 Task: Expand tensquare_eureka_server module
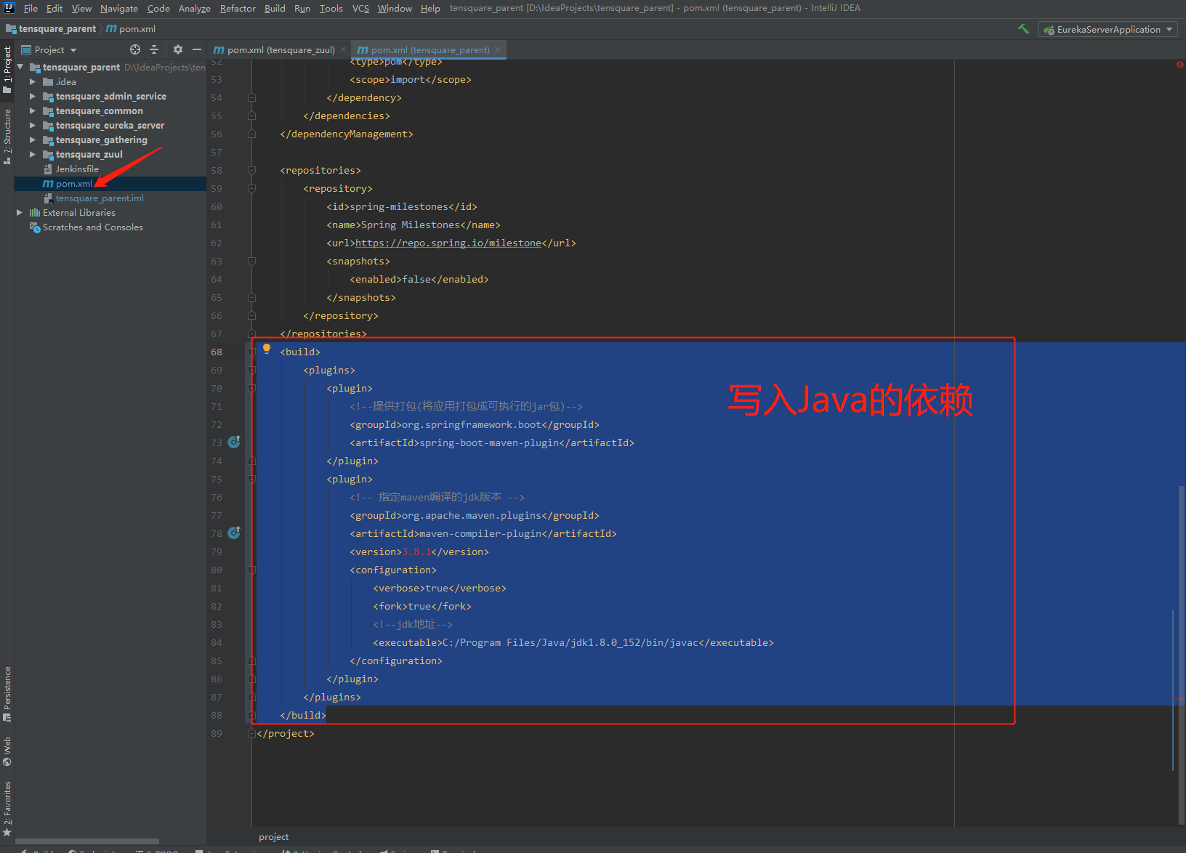[x=32, y=125]
